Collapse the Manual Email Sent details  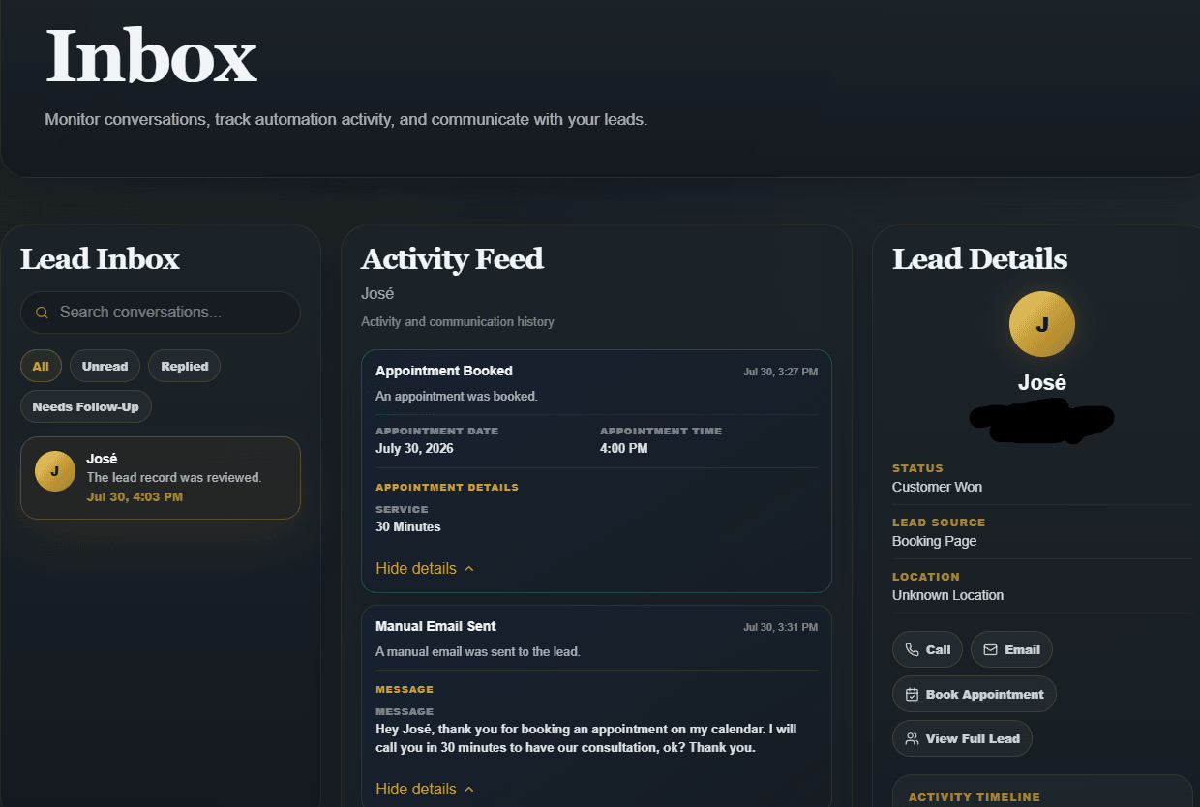425,790
